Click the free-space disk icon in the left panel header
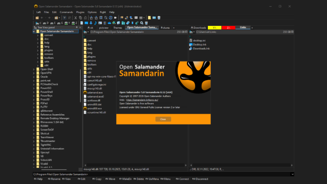 186,32
